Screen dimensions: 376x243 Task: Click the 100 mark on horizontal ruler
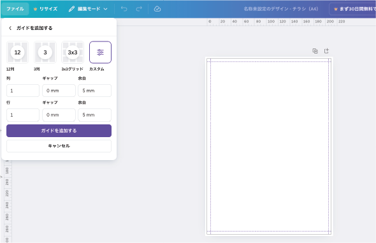[x=271, y=22]
